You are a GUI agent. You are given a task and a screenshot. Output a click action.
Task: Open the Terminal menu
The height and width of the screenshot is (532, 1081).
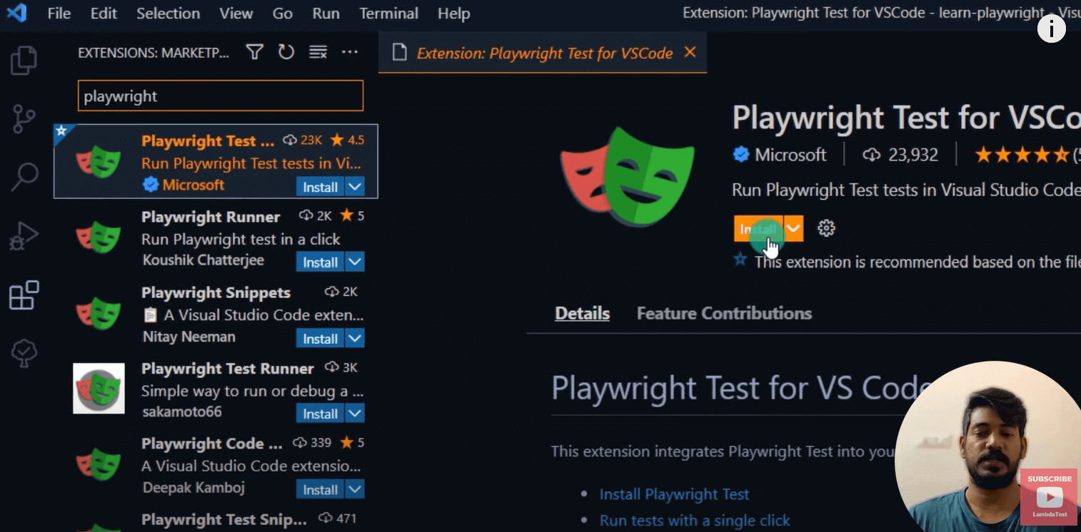(388, 14)
